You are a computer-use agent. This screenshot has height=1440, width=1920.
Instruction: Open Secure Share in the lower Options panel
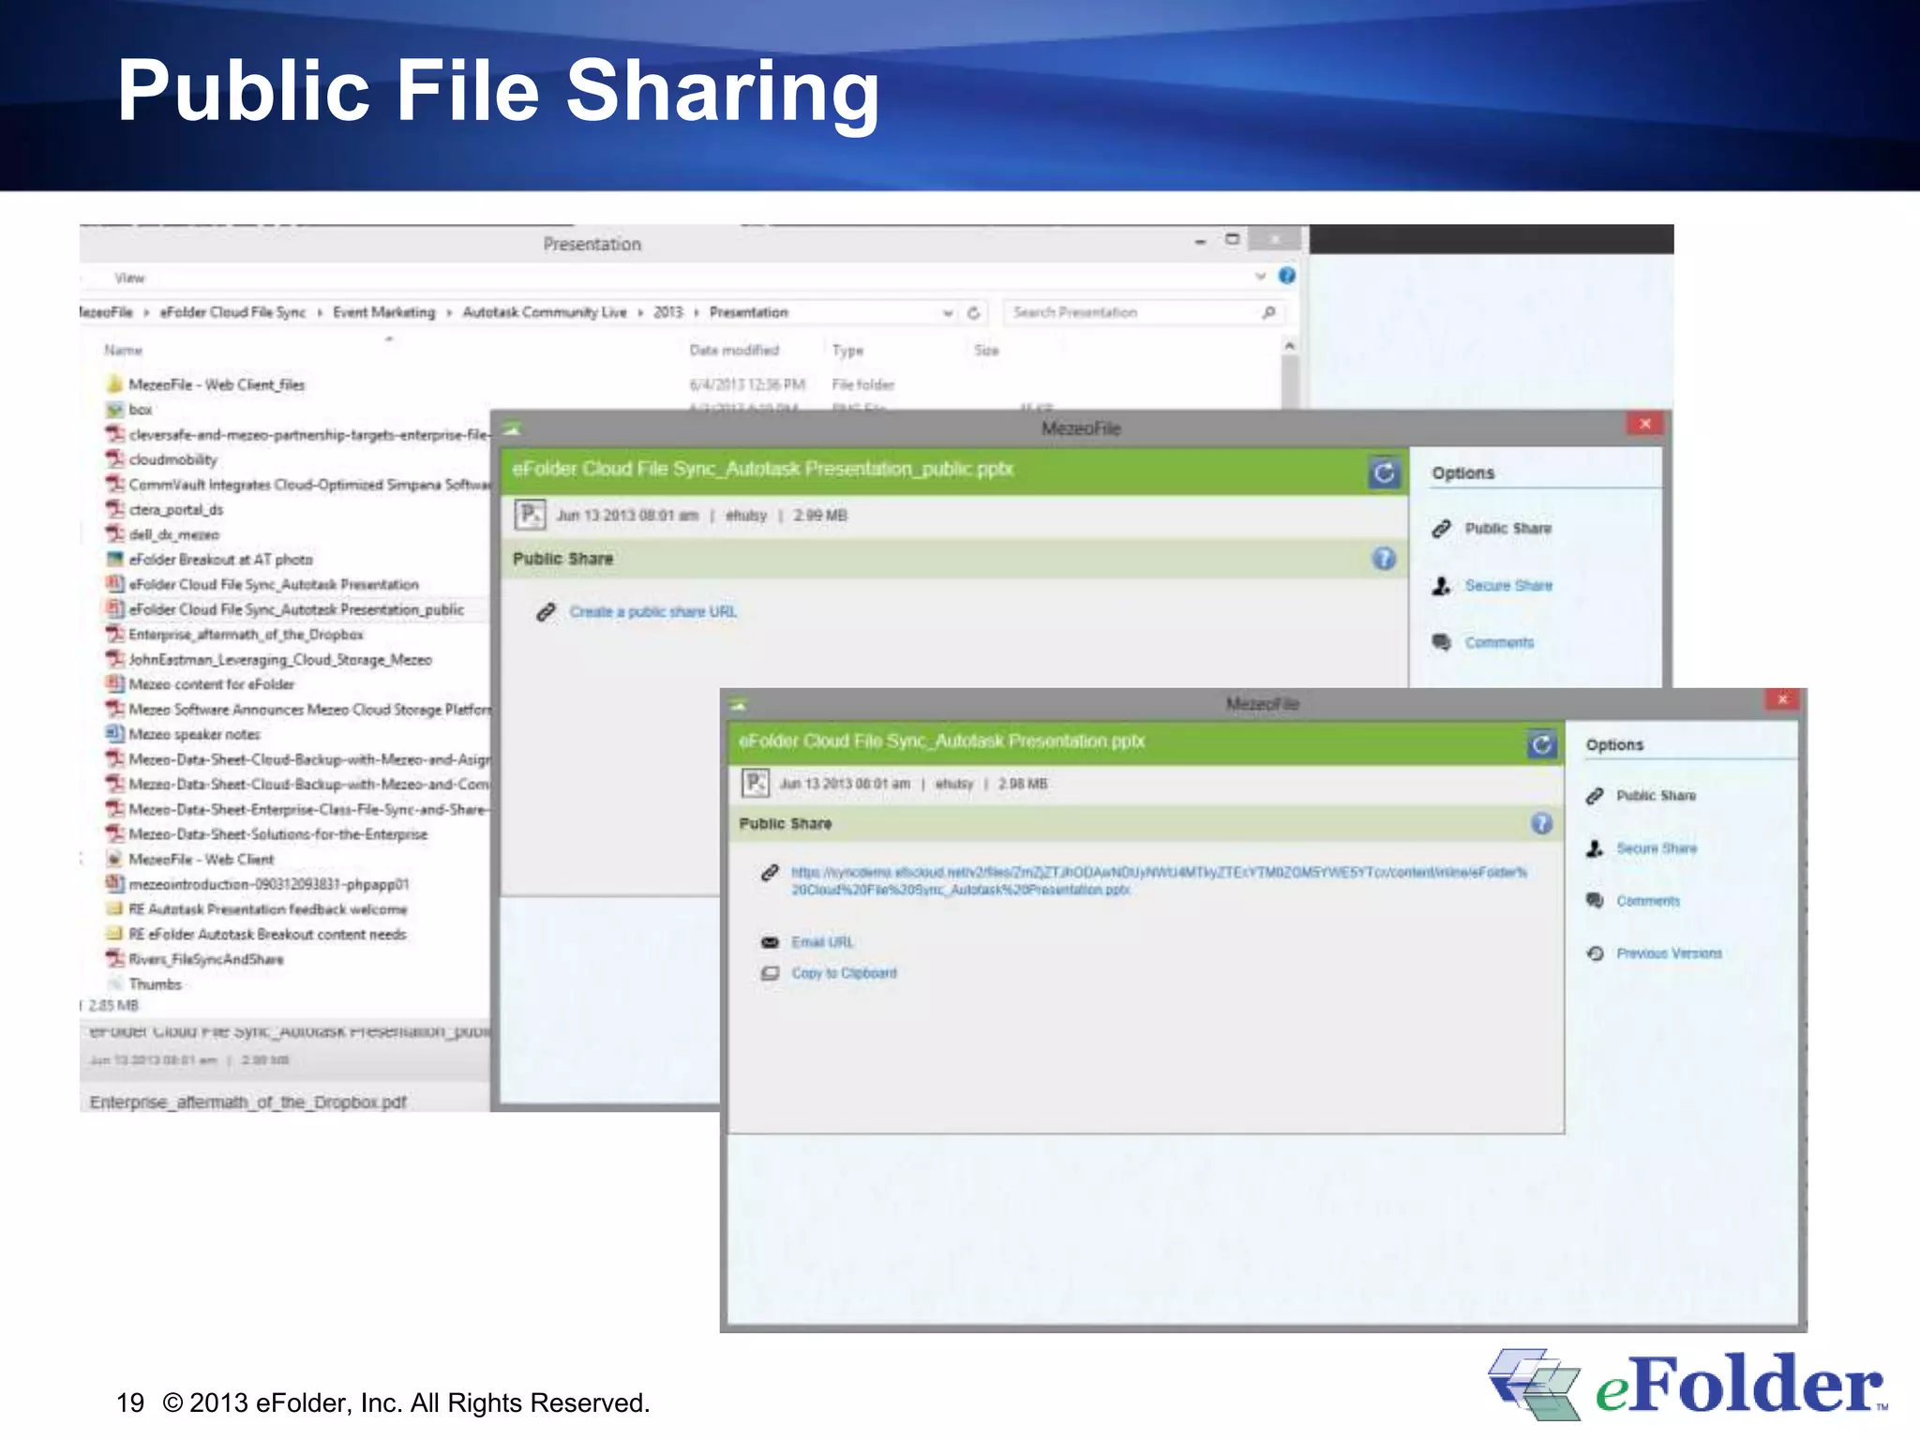pyautogui.click(x=1657, y=848)
